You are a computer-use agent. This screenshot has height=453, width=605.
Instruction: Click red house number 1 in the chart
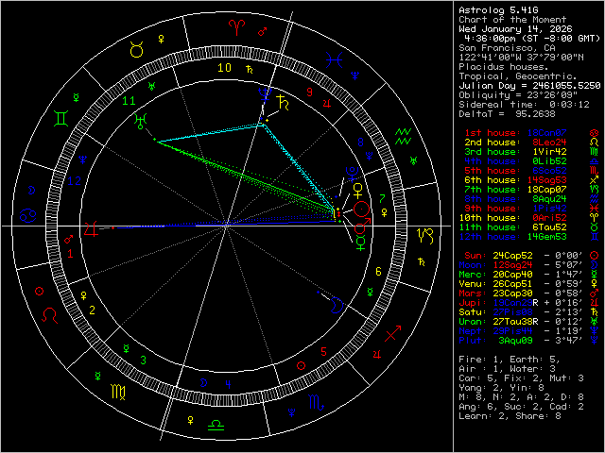click(70, 254)
